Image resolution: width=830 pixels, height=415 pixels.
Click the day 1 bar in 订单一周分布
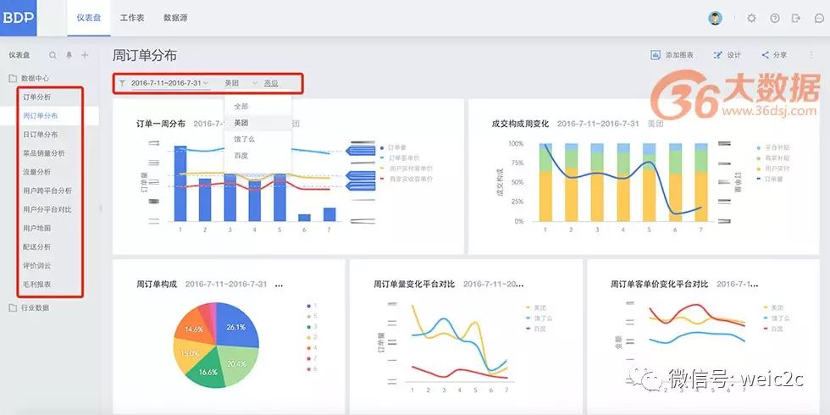(180, 184)
